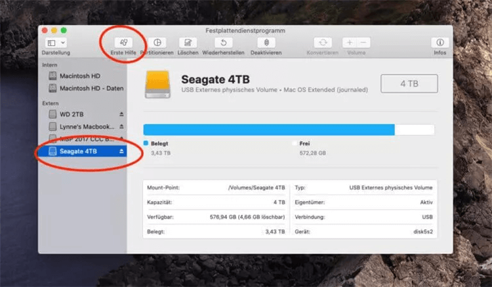Click the Extern sidebar section header

click(x=51, y=104)
